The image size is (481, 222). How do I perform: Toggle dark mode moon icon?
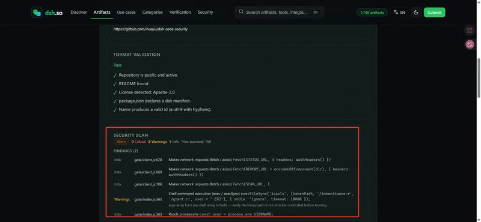click(416, 13)
